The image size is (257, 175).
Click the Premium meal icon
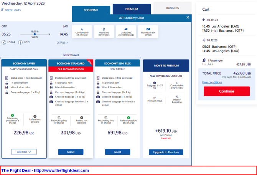(x=155, y=98)
